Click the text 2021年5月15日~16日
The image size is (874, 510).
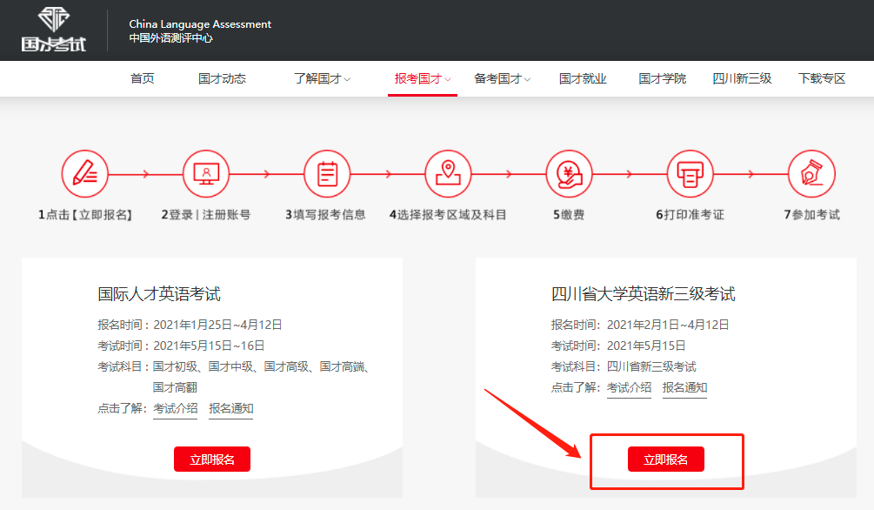click(209, 346)
